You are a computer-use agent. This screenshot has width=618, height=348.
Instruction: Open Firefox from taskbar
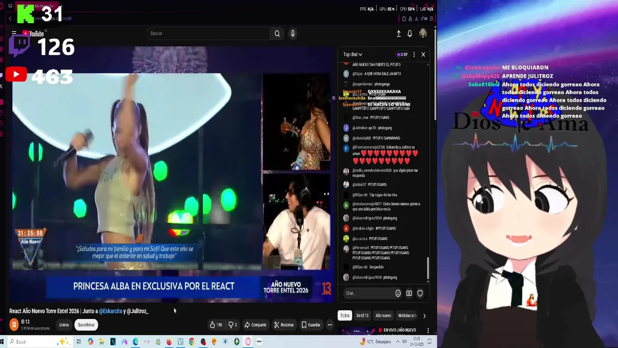pyautogui.click(x=169, y=342)
